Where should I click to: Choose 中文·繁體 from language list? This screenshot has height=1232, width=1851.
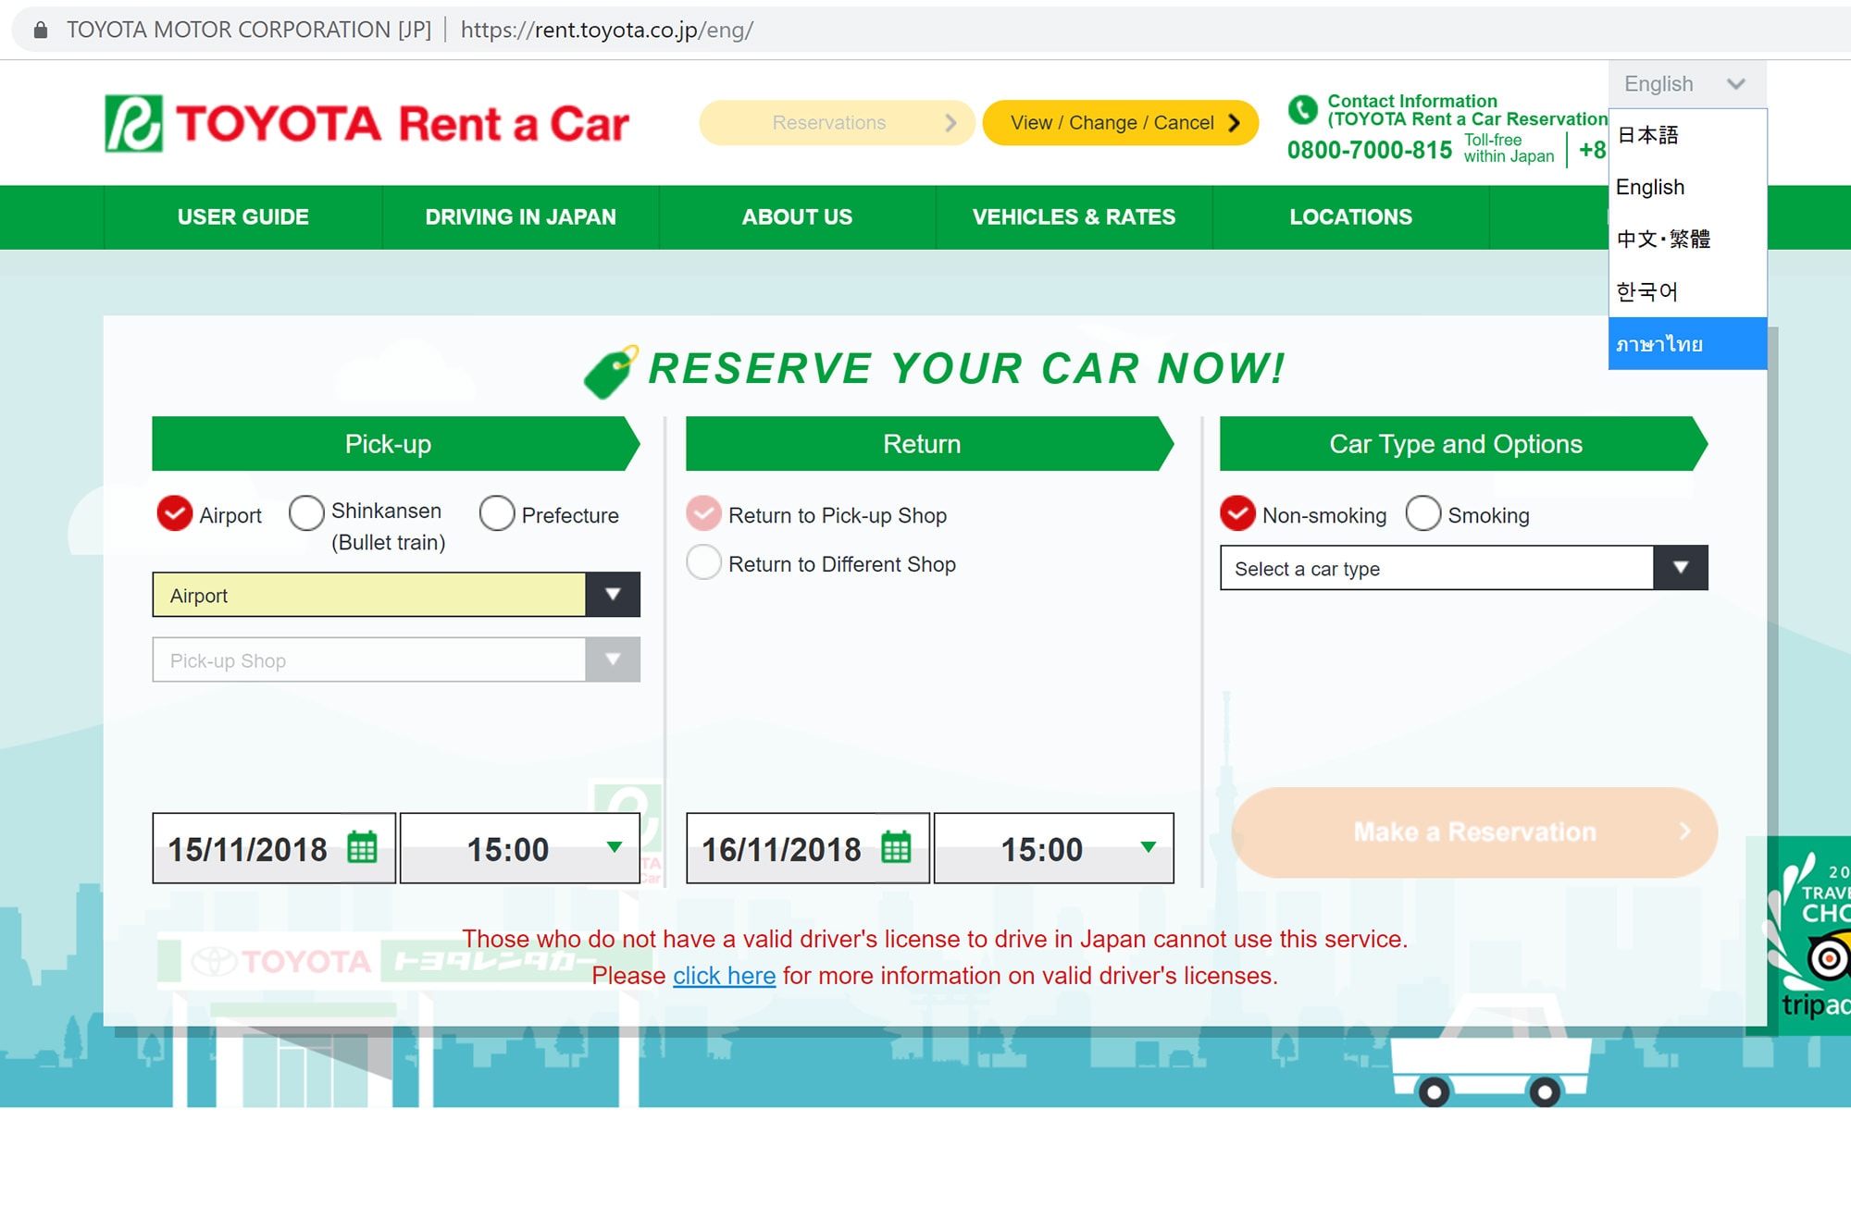(x=1687, y=239)
